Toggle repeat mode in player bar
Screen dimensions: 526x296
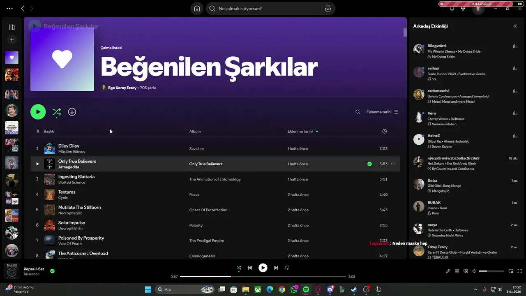click(x=287, y=268)
